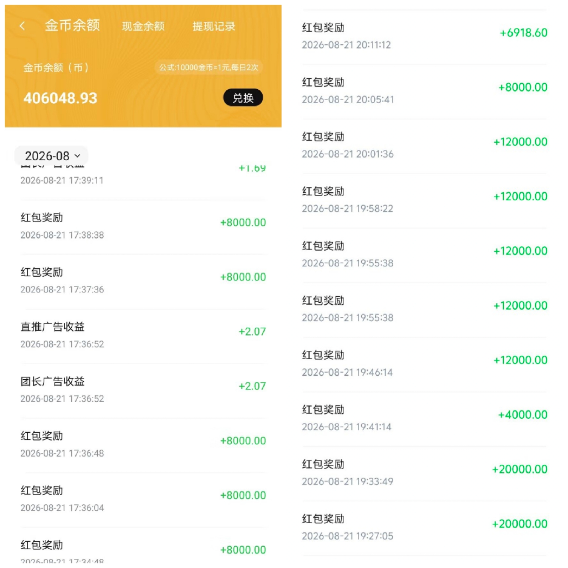Viewport: 568px width, 568px height.
Task: Open the 红包奖励 record at 20:05:41
Action: click(424, 92)
